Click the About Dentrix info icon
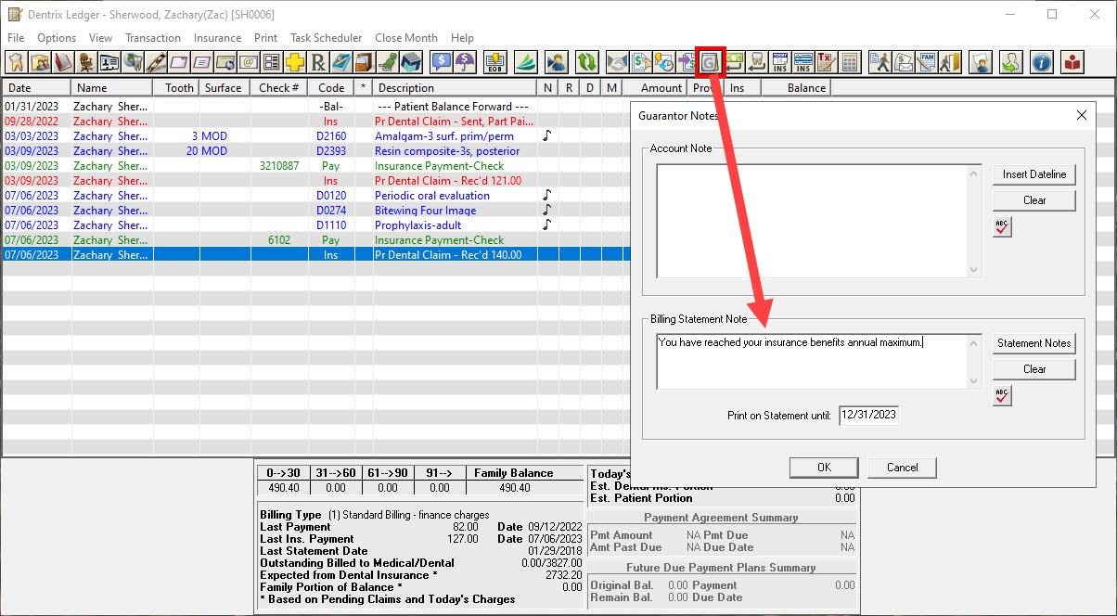This screenshot has height=616, width=1117. pos(1042,62)
